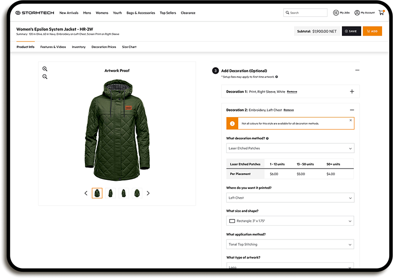393x278 pixels.
Task: Select the first highlighted jacket thumbnail
Action: [x=97, y=193]
